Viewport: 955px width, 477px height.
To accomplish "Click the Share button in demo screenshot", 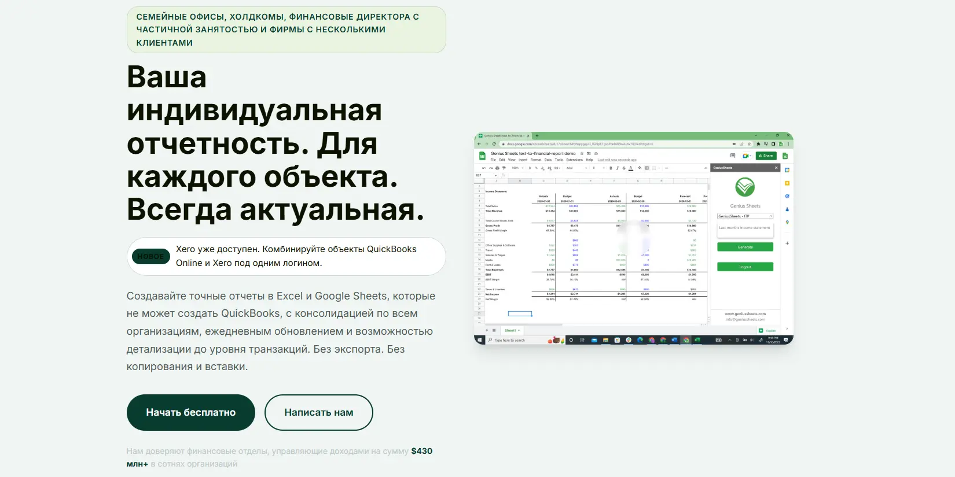I will pos(766,156).
